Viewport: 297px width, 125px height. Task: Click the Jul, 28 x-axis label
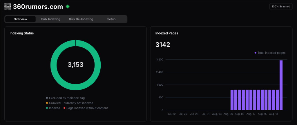pyautogui.click(x=194, y=114)
